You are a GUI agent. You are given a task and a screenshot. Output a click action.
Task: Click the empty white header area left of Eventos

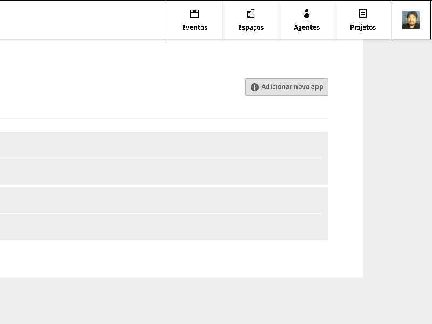click(81, 20)
